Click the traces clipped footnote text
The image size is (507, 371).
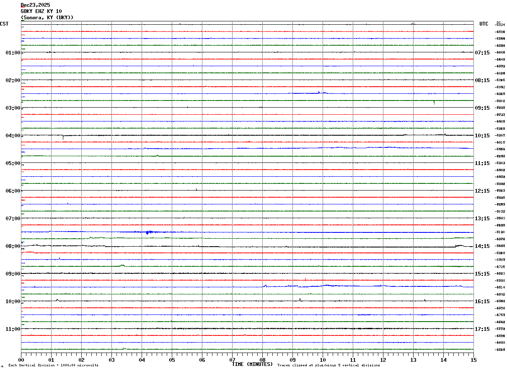pos(329,366)
